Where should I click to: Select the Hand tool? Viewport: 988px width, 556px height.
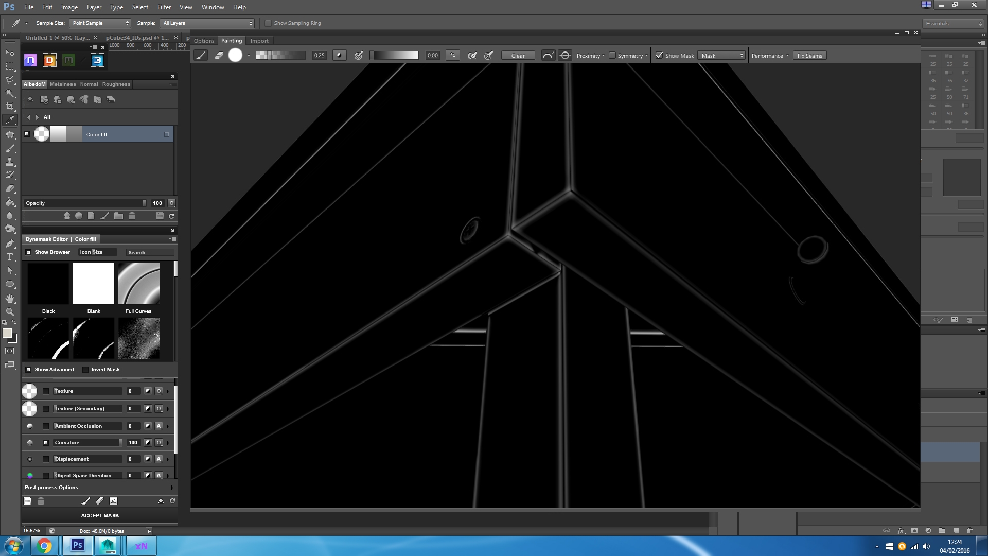(x=10, y=299)
